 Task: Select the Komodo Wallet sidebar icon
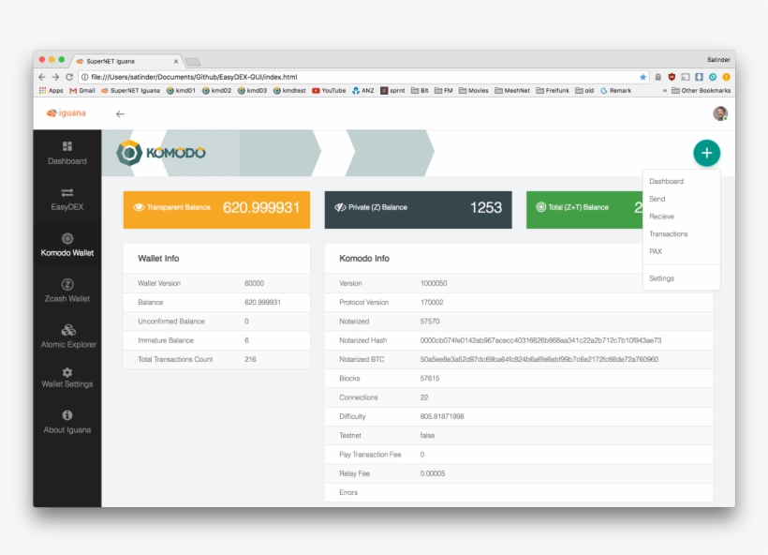point(67,239)
